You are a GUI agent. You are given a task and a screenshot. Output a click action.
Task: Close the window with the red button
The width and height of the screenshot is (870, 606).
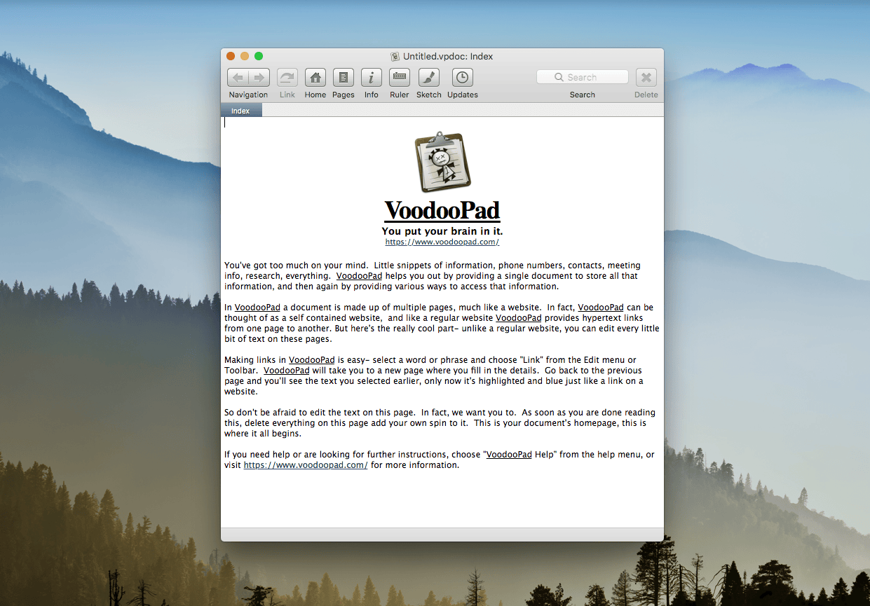point(231,56)
